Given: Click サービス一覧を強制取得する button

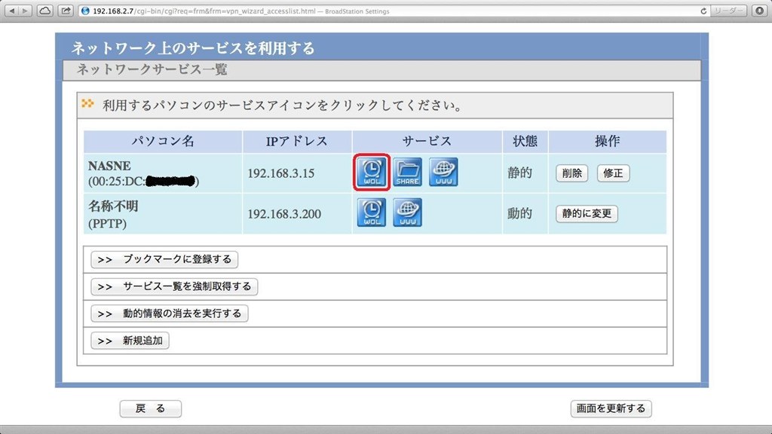Looking at the screenshot, I should (174, 286).
